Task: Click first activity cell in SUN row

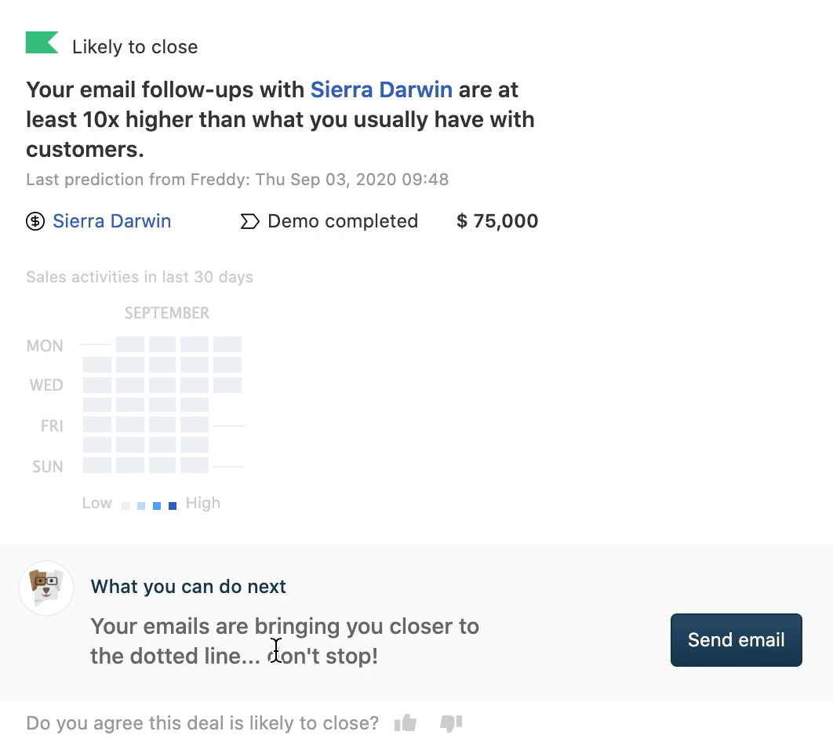Action: tap(97, 466)
